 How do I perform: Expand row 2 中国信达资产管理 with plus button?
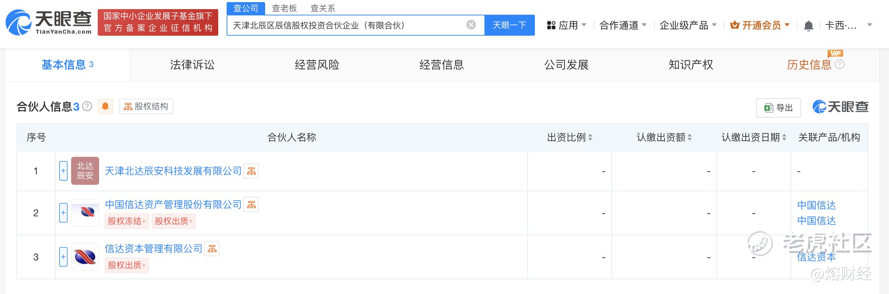(x=63, y=213)
